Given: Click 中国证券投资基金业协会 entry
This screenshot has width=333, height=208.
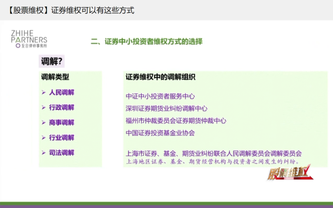Looking at the screenshot, I should [160, 133].
